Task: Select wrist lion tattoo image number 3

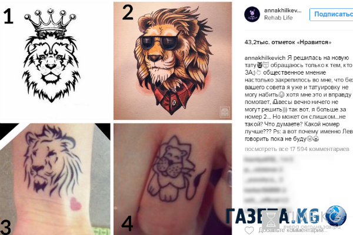Action: [55, 179]
